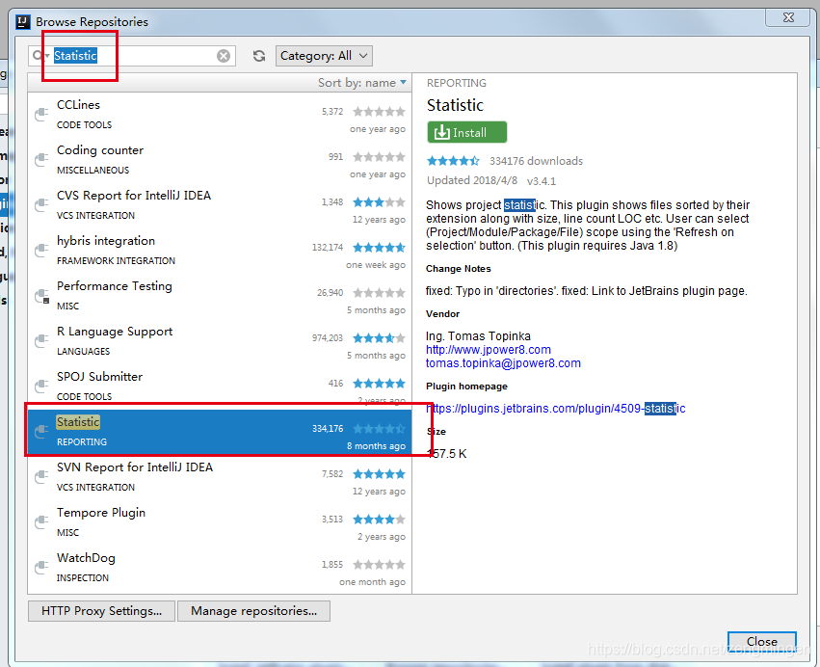
Task: Click the Coding counter plugin icon
Action: tap(41, 159)
